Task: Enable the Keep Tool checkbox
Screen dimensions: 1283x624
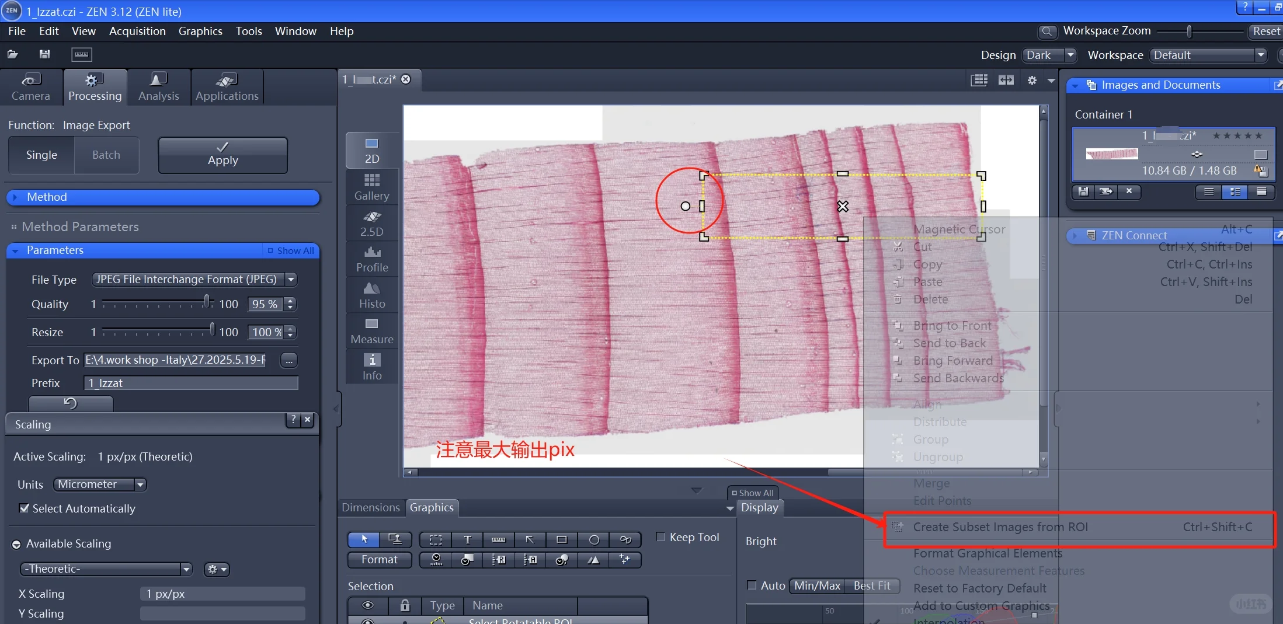Action: pos(660,537)
